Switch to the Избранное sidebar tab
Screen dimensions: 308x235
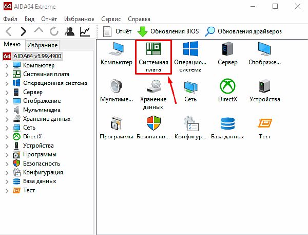pos(43,45)
